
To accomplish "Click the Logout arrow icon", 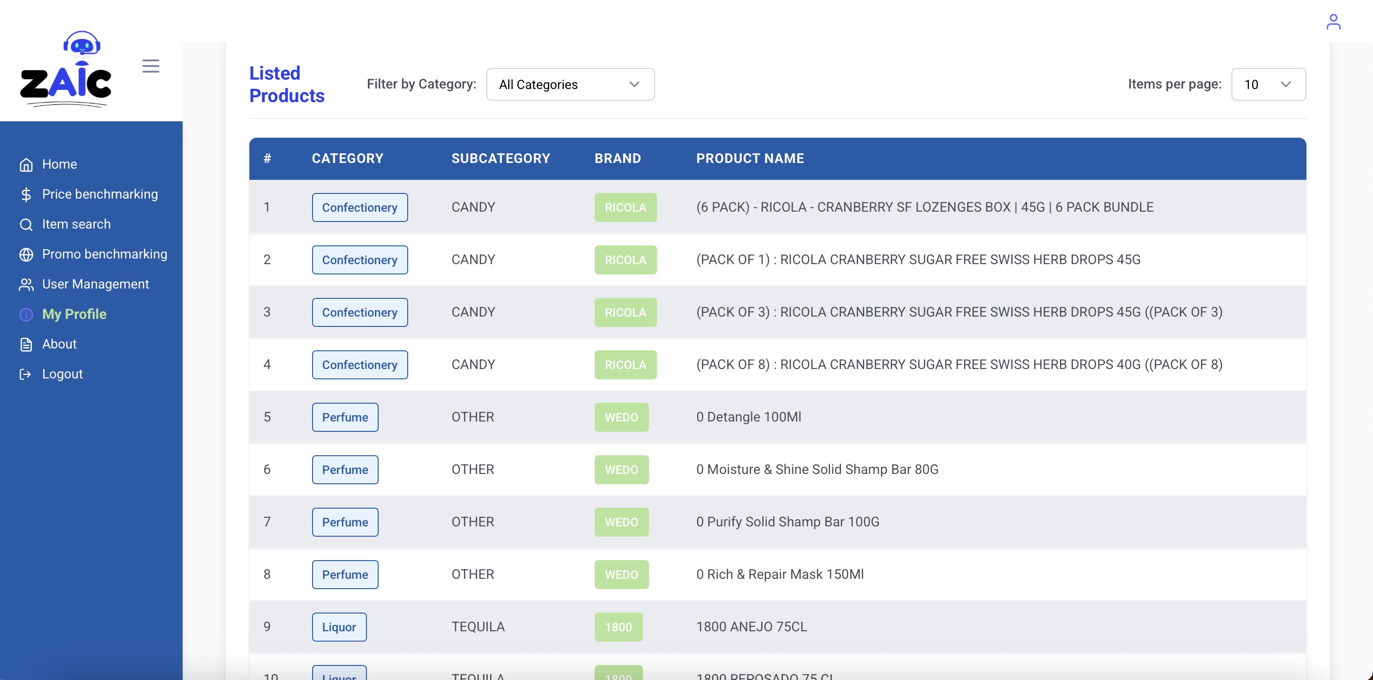I will (x=25, y=374).
